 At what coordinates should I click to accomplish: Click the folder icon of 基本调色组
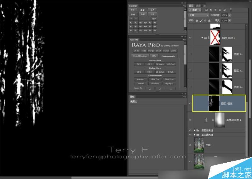tap(198, 135)
